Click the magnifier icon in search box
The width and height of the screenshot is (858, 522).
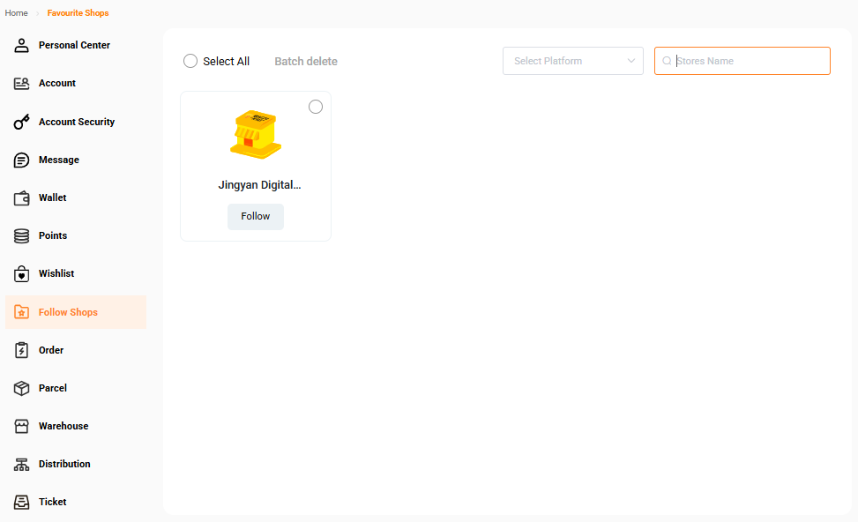[667, 61]
